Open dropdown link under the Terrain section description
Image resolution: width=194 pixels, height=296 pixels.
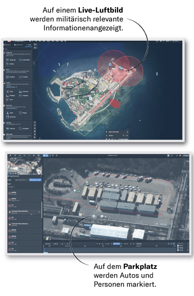tap(11, 87)
